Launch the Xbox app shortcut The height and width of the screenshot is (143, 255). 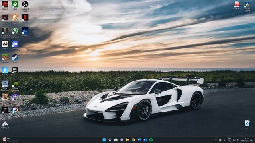click(x=15, y=4)
